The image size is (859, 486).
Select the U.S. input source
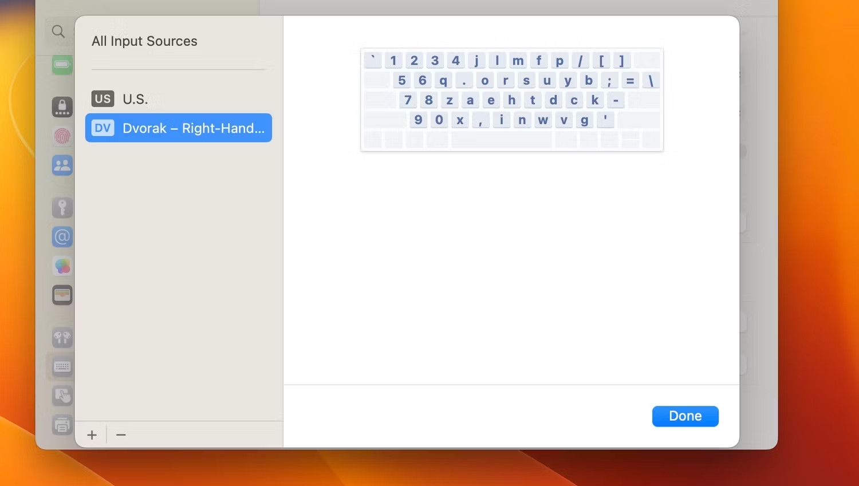coord(179,99)
